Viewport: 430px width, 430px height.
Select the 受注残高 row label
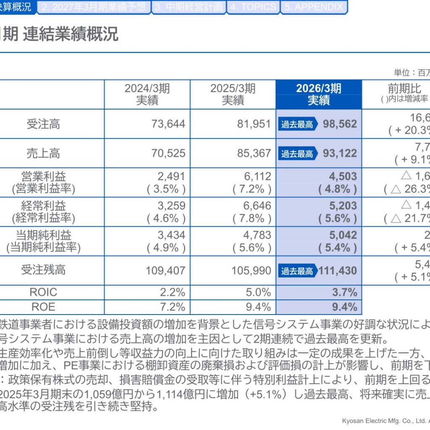[43, 270]
